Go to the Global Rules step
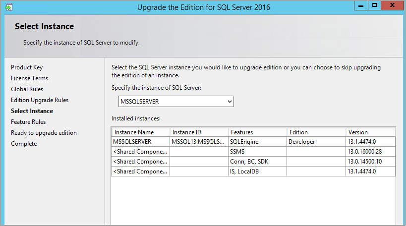The image size is (406, 226). tap(27, 89)
